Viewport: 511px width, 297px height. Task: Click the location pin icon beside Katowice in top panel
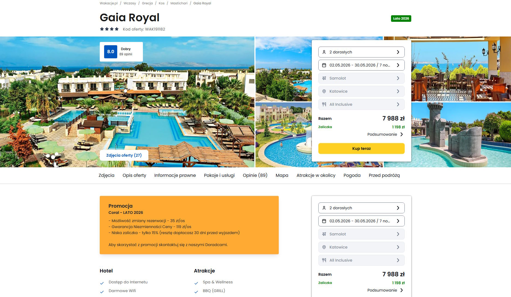pyautogui.click(x=324, y=91)
